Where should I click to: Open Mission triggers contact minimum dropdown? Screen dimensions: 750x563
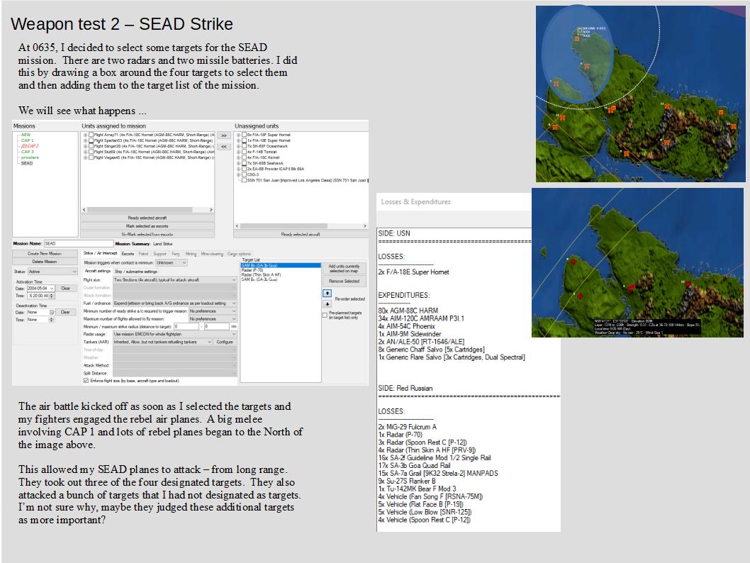[172, 262]
